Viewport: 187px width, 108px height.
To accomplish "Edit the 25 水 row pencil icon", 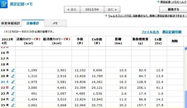I will 13,105.
